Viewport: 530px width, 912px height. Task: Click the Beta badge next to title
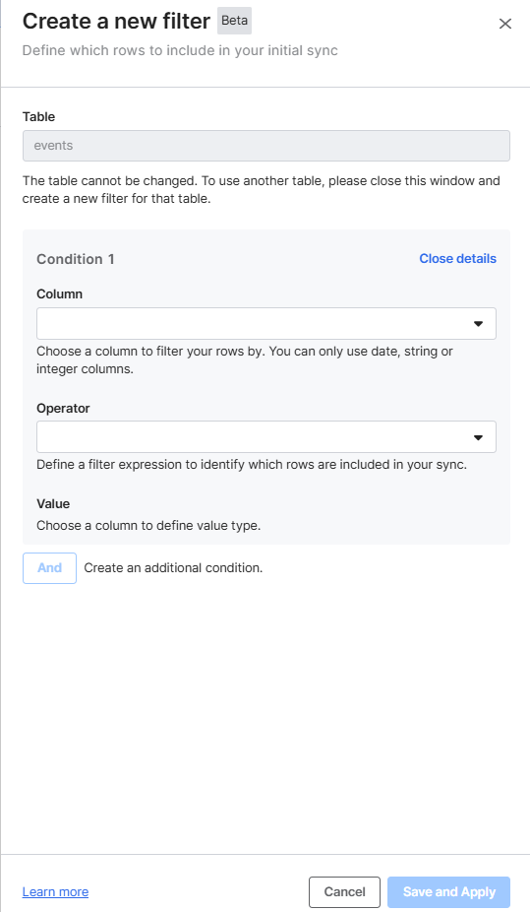[235, 21]
